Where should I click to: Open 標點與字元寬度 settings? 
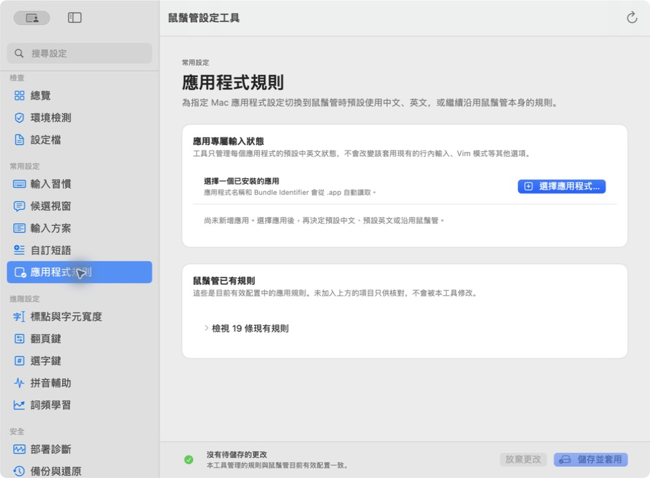pyautogui.click(x=80, y=317)
